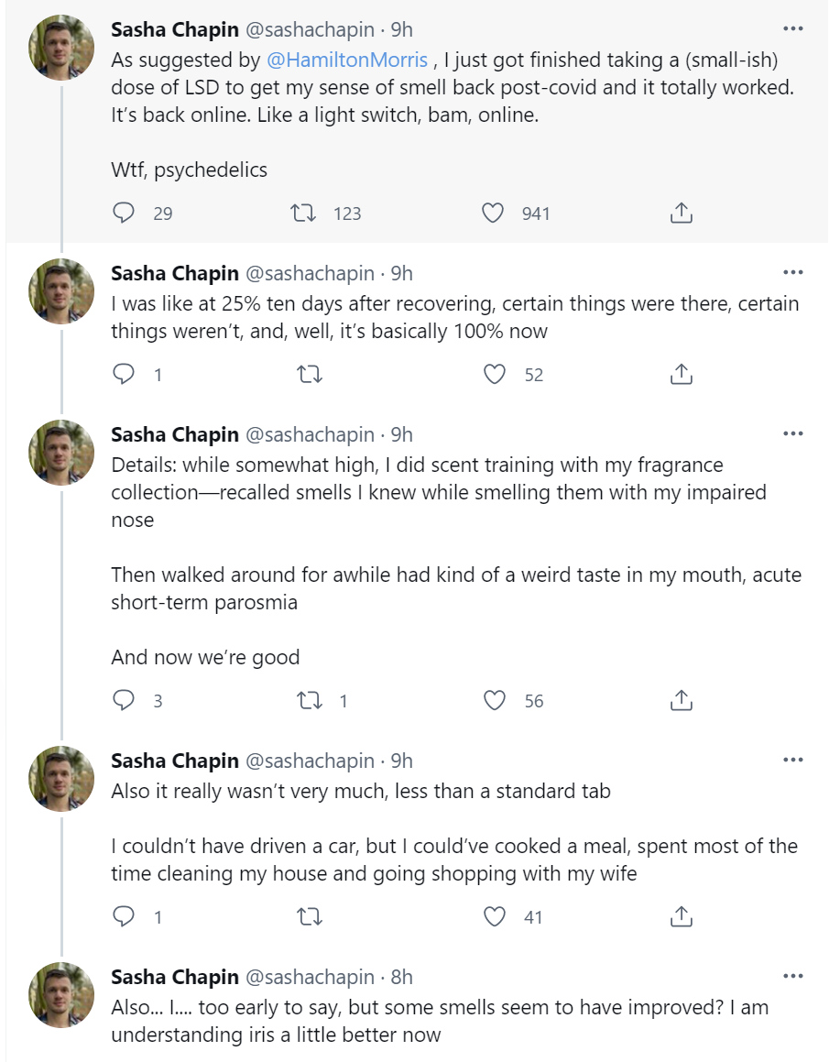The width and height of the screenshot is (829, 1062).
Task: Like the tweet with 56 likes
Action: [x=495, y=701]
